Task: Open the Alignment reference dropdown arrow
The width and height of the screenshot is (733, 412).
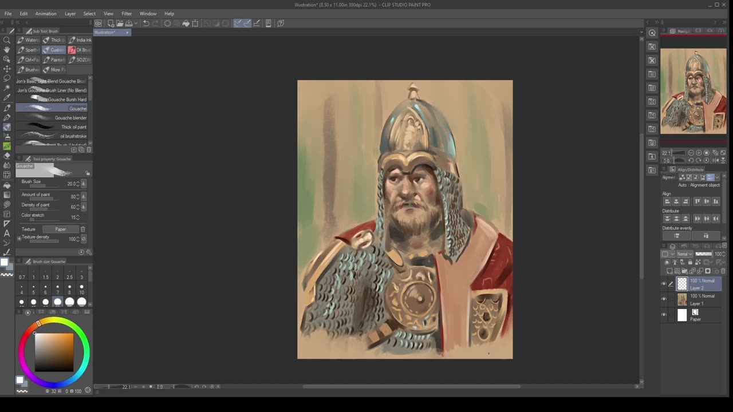Action: [x=718, y=177]
